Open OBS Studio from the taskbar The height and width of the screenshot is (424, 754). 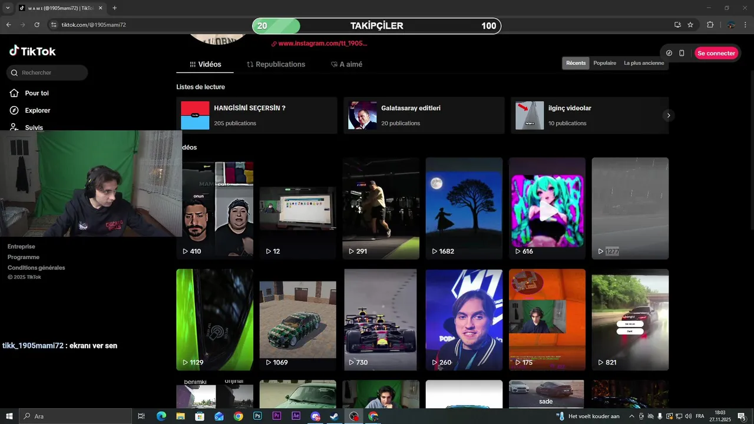pyautogui.click(x=353, y=416)
